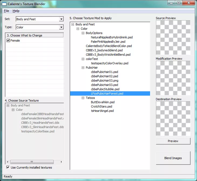Image resolution: width=197 pixels, height=181 pixels.
Task: Click the application icon in title bar
Action: click(x=4, y=4)
